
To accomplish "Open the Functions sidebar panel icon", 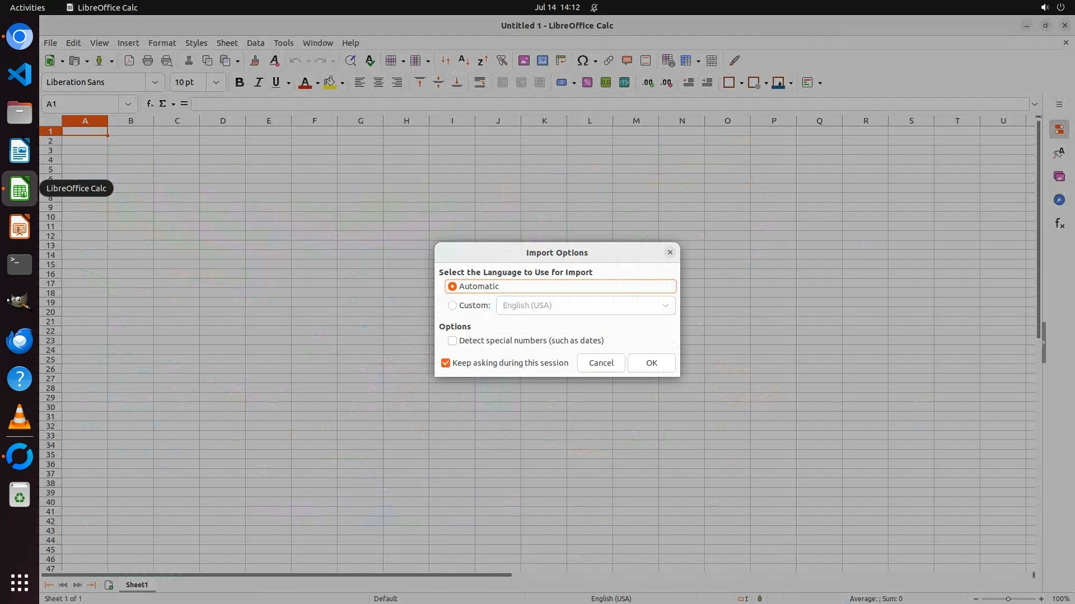I will pyautogui.click(x=1059, y=224).
